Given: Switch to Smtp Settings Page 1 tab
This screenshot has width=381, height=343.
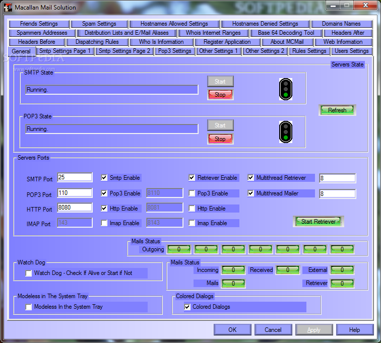Looking at the screenshot, I should click(x=65, y=51).
